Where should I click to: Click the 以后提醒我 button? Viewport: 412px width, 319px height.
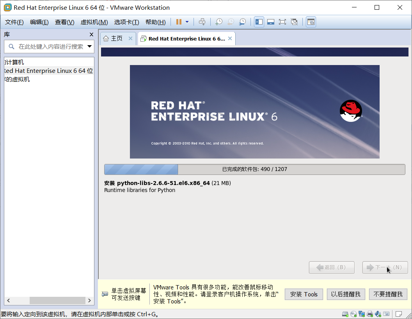[346, 294]
